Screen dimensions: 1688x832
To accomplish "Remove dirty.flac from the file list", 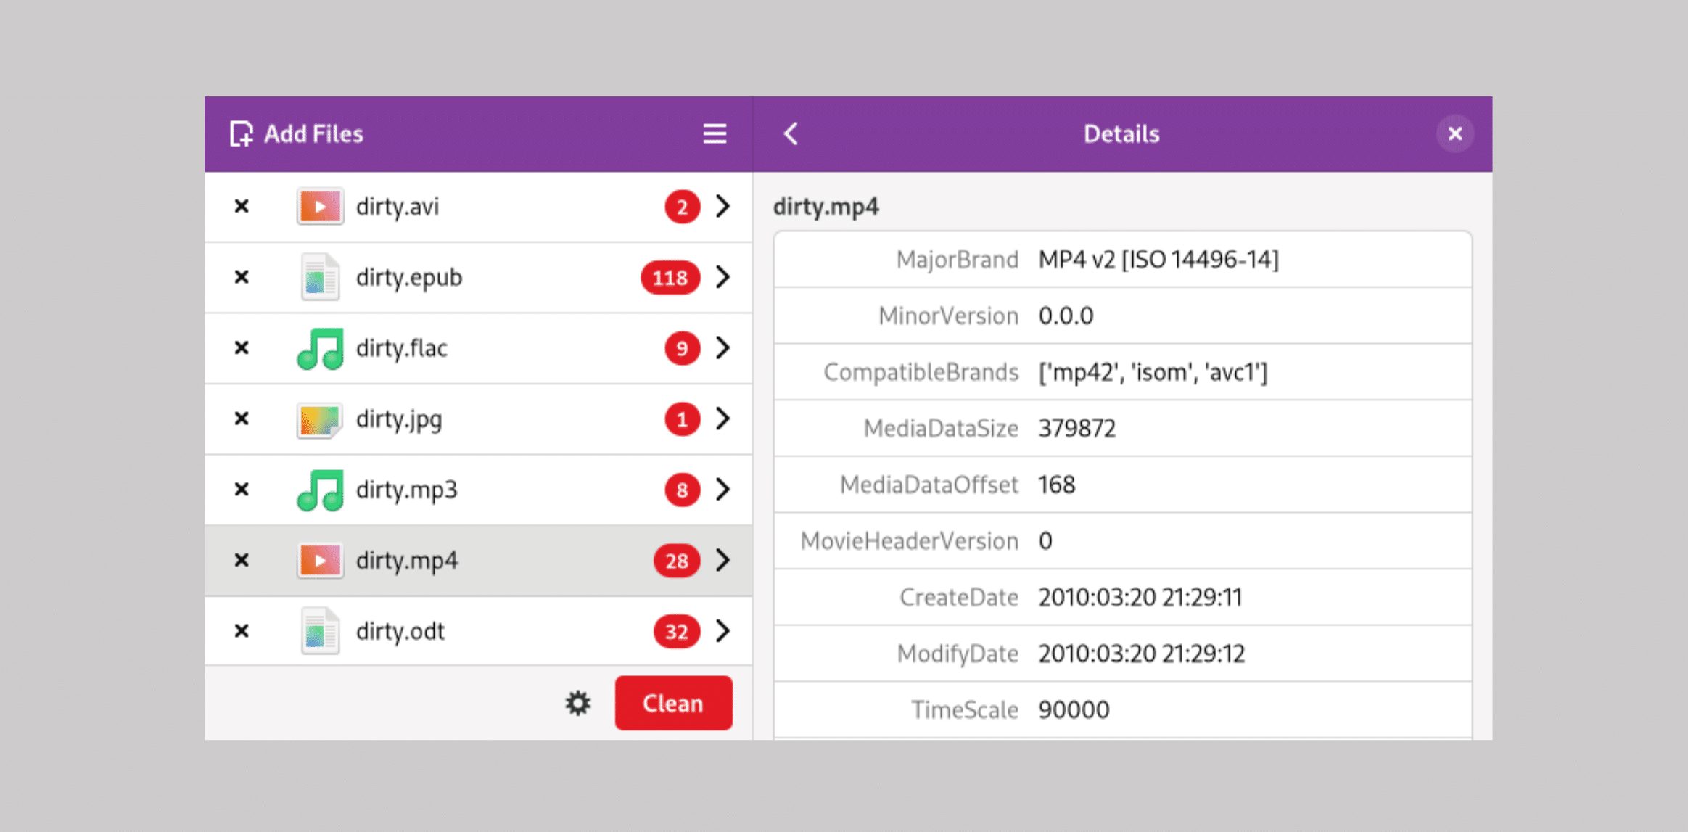I will coord(242,348).
